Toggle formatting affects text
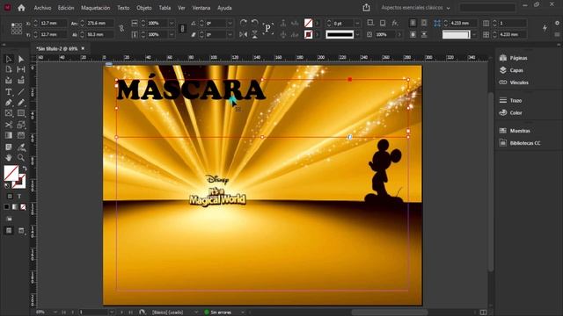Image resolution: width=563 pixels, height=316 pixels. [x=19, y=197]
